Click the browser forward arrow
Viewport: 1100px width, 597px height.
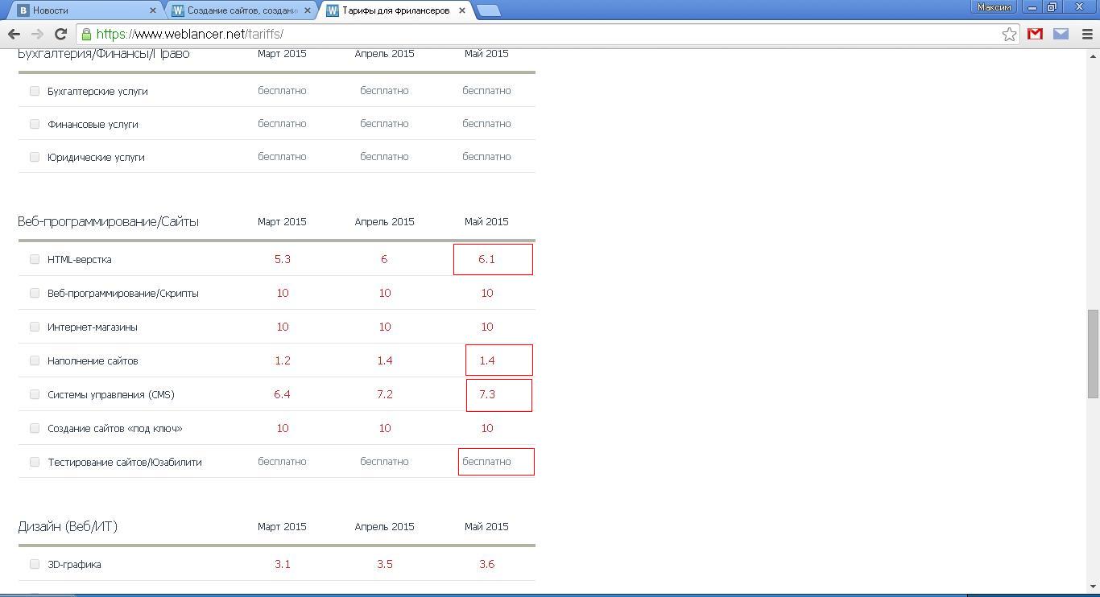pyautogui.click(x=37, y=34)
